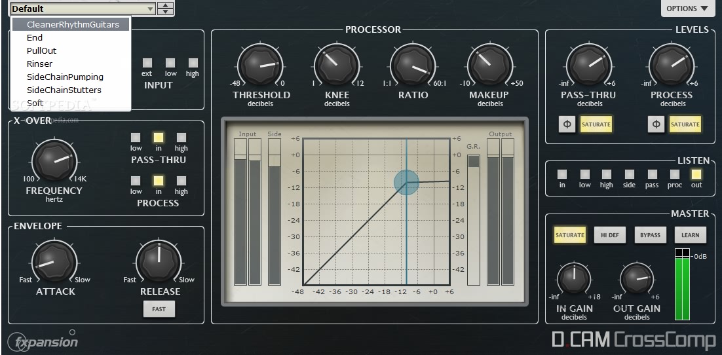The width and height of the screenshot is (722, 355).
Task: Select the SideChainPumping preset
Action: tap(71, 77)
